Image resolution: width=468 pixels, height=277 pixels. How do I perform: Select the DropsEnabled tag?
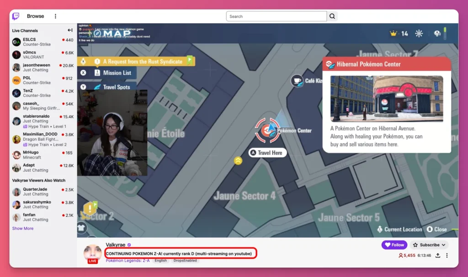tap(185, 261)
